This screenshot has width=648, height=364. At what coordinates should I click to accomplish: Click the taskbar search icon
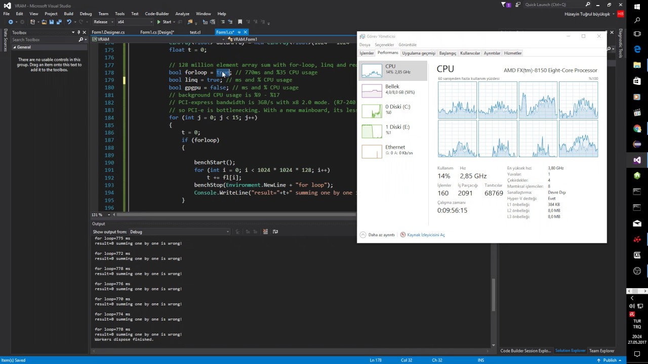(637, 21)
